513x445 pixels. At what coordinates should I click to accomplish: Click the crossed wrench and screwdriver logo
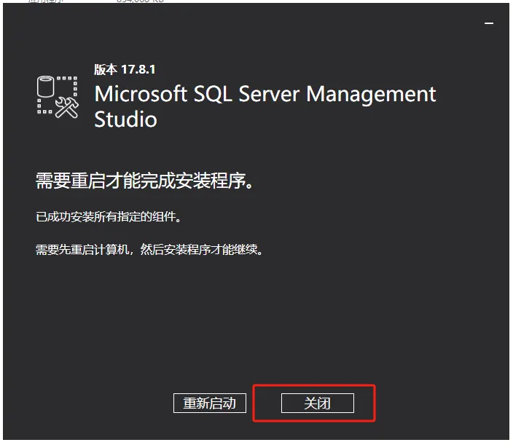point(67,106)
